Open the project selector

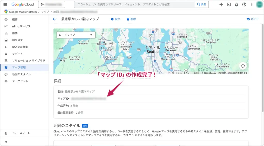pyautogui.click(x=52, y=4)
